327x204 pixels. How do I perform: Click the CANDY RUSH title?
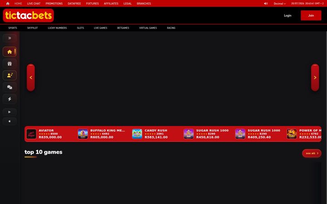coord(156,131)
